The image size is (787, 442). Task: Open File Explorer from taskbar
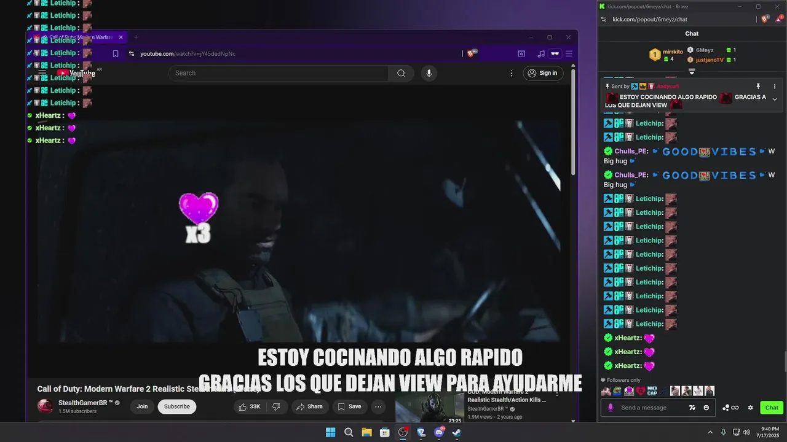(366, 432)
